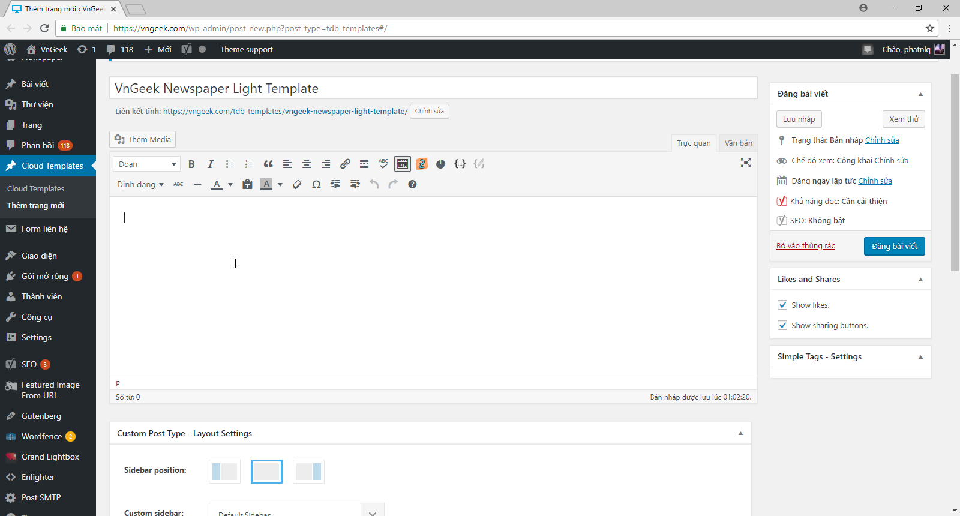The height and width of the screenshot is (516, 960).
Task: Click the paste as text icon
Action: click(247, 184)
